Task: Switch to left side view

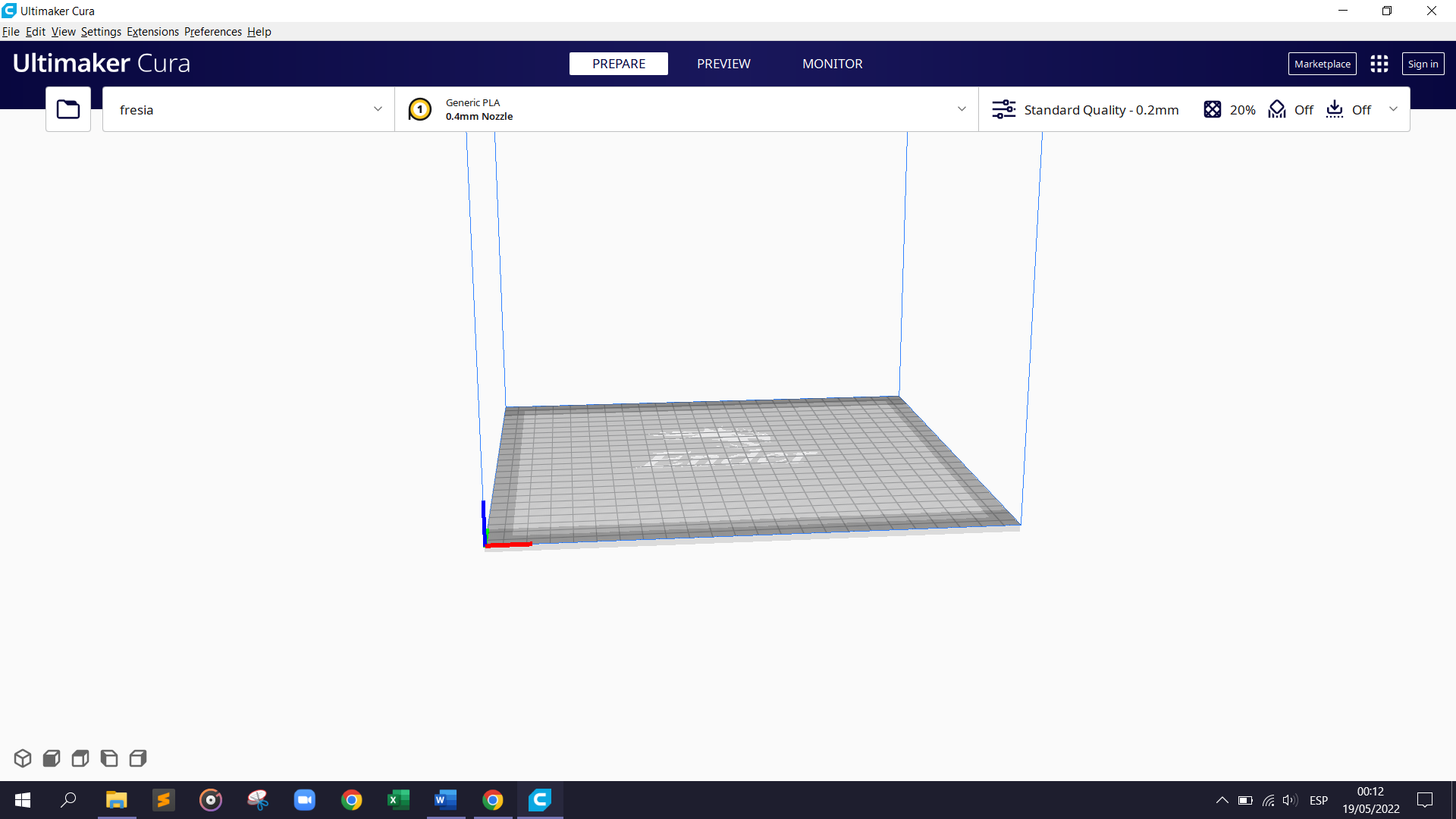Action: coord(108,758)
